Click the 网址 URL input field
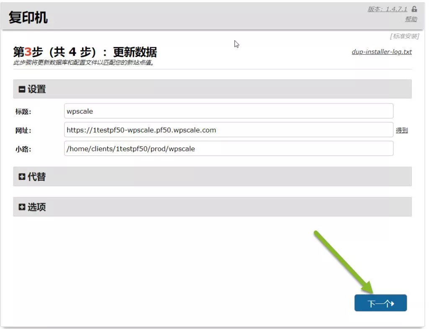The width and height of the screenshot is (429, 329). pos(229,130)
